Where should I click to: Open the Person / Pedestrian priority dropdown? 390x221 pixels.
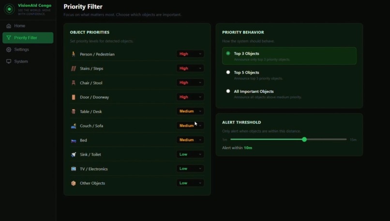[190, 54]
